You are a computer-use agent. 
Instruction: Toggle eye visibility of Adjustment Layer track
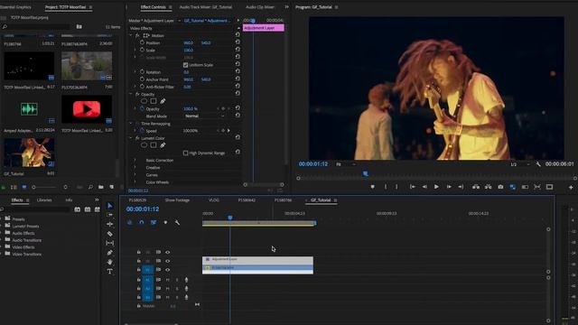click(x=168, y=261)
